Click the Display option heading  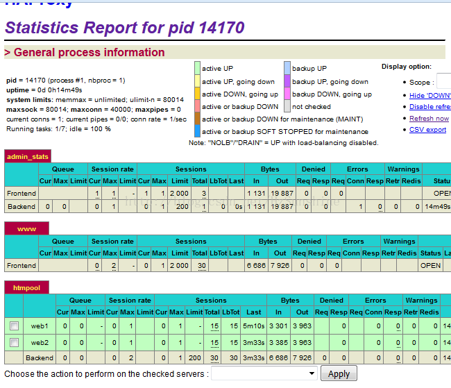pos(407,67)
